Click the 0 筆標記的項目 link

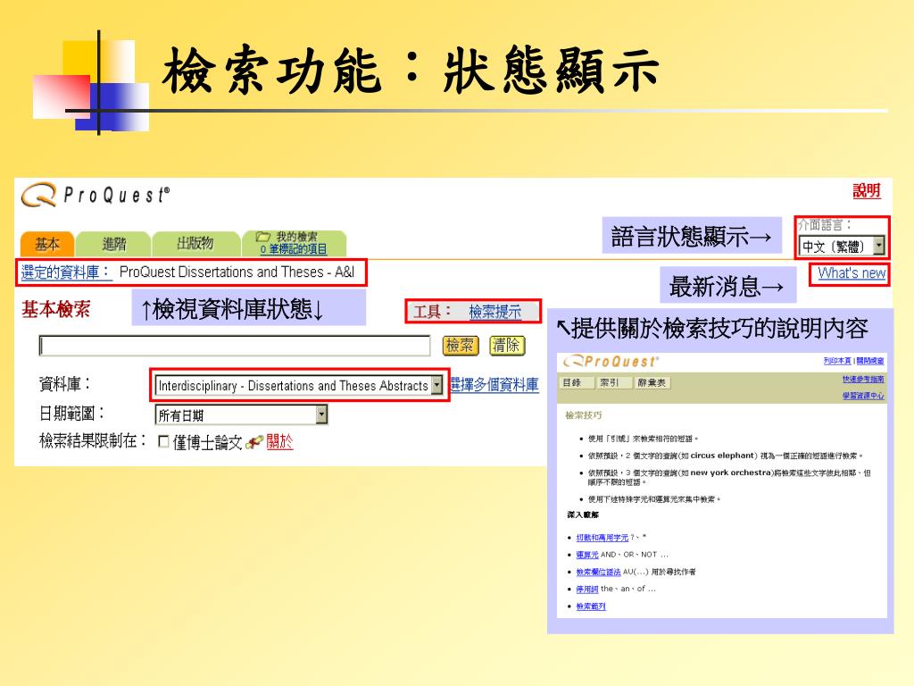pos(293,249)
